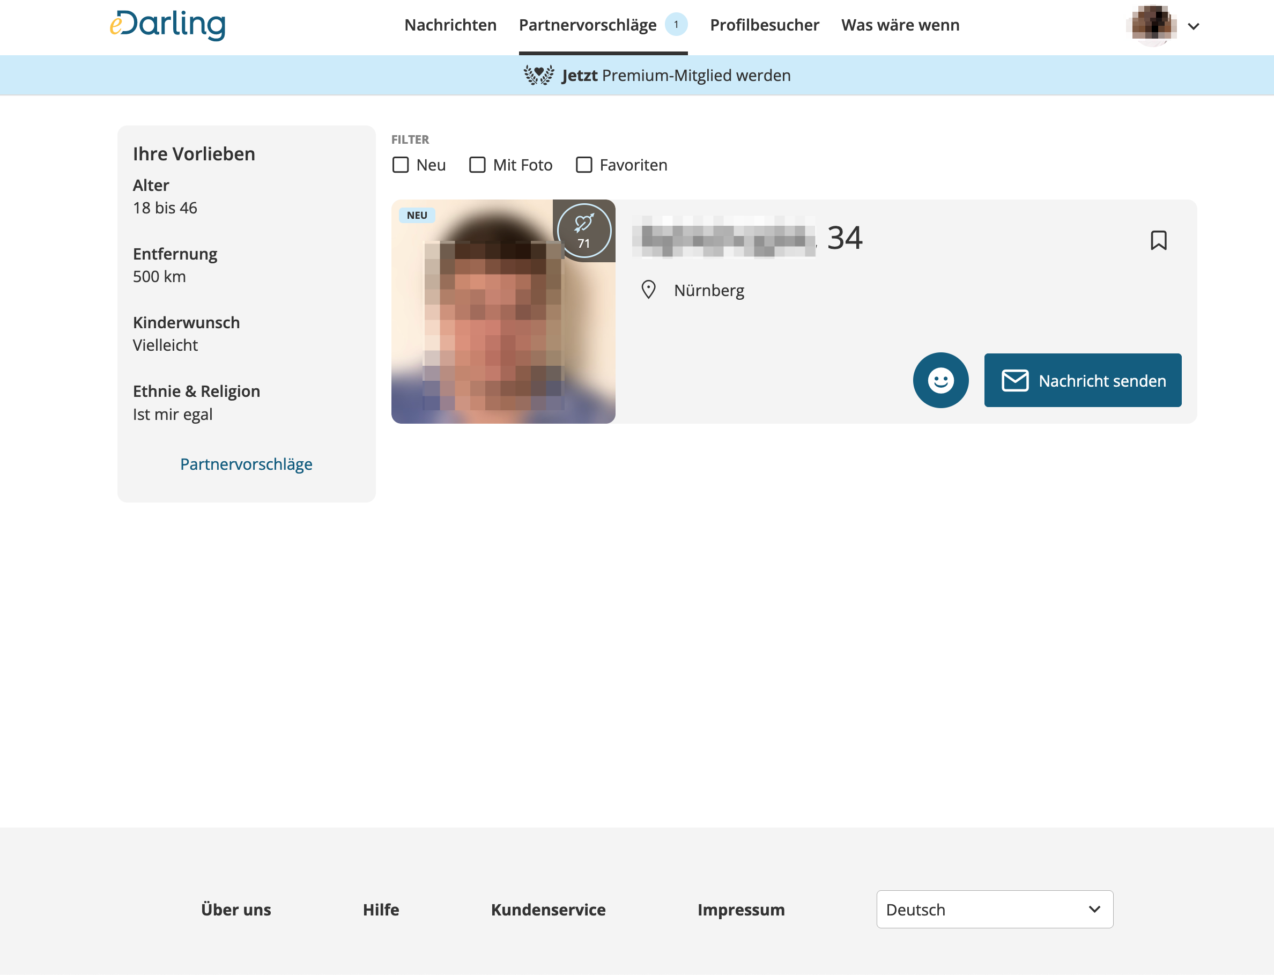Send a smile with the smiley button
The image size is (1274, 975).
(x=940, y=380)
